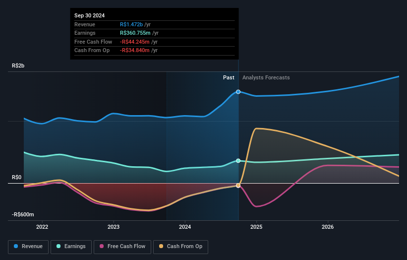Click the Past section label
Image resolution: width=407 pixels, height=260 pixels.
click(x=229, y=77)
